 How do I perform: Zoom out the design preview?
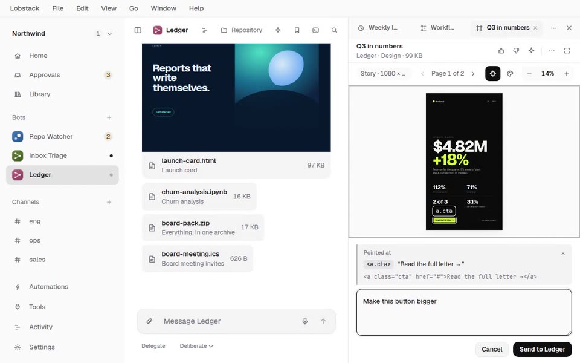pos(529,74)
